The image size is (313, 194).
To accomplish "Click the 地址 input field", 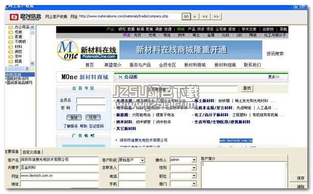I will tap(59, 184).
